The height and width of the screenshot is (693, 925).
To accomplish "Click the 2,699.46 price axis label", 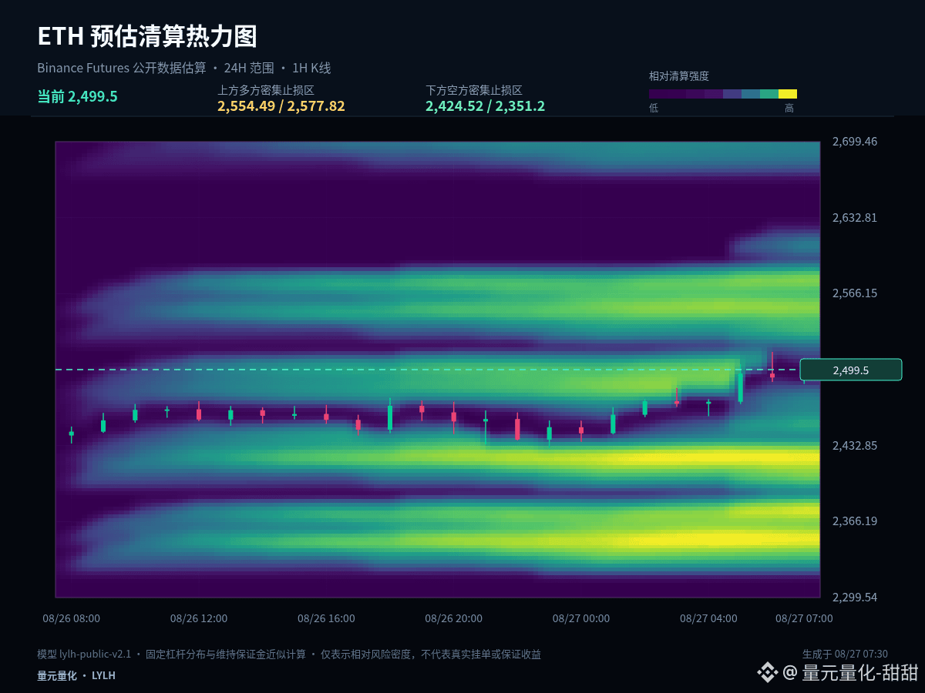I will point(855,142).
